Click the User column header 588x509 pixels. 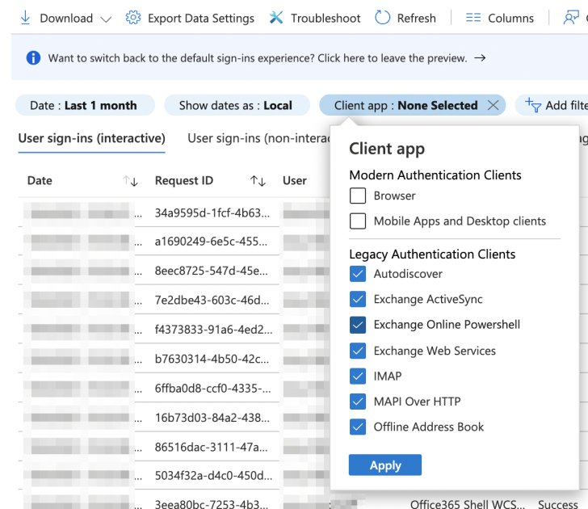pyautogui.click(x=294, y=181)
